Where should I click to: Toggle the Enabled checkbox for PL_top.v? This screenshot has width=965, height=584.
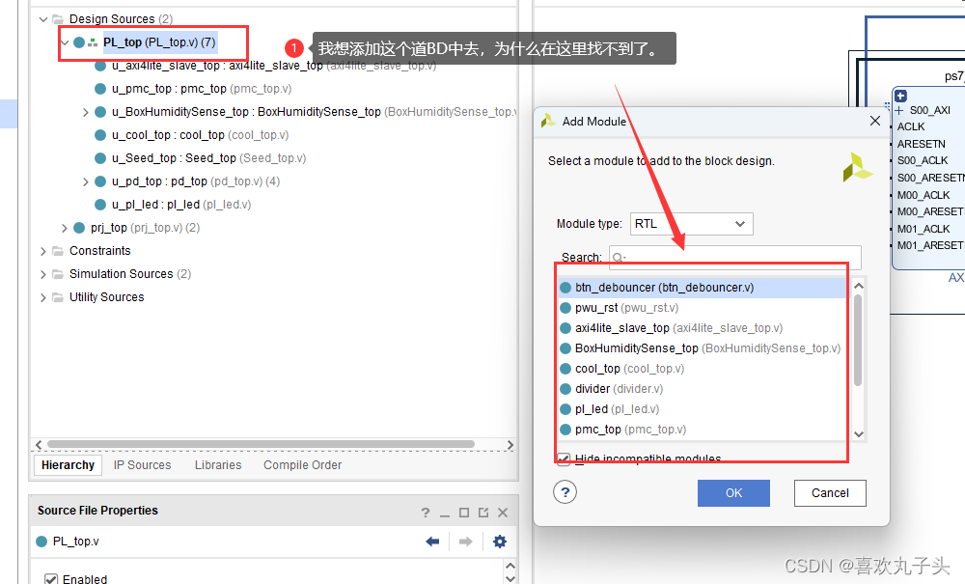pyautogui.click(x=50, y=578)
